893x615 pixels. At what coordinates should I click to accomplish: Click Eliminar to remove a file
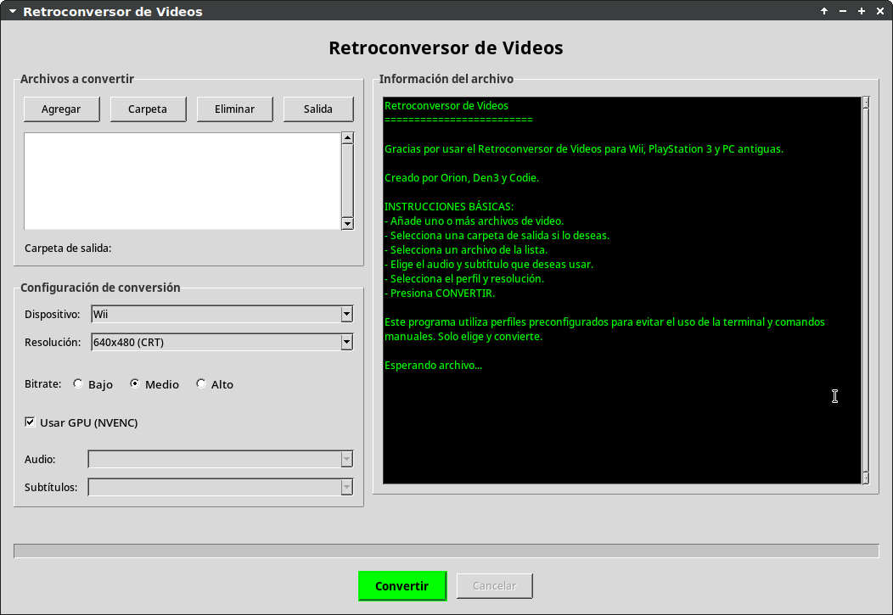click(x=234, y=109)
